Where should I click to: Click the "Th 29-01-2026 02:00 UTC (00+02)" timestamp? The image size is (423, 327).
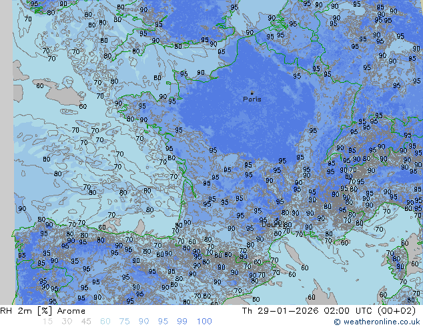point(328,311)
